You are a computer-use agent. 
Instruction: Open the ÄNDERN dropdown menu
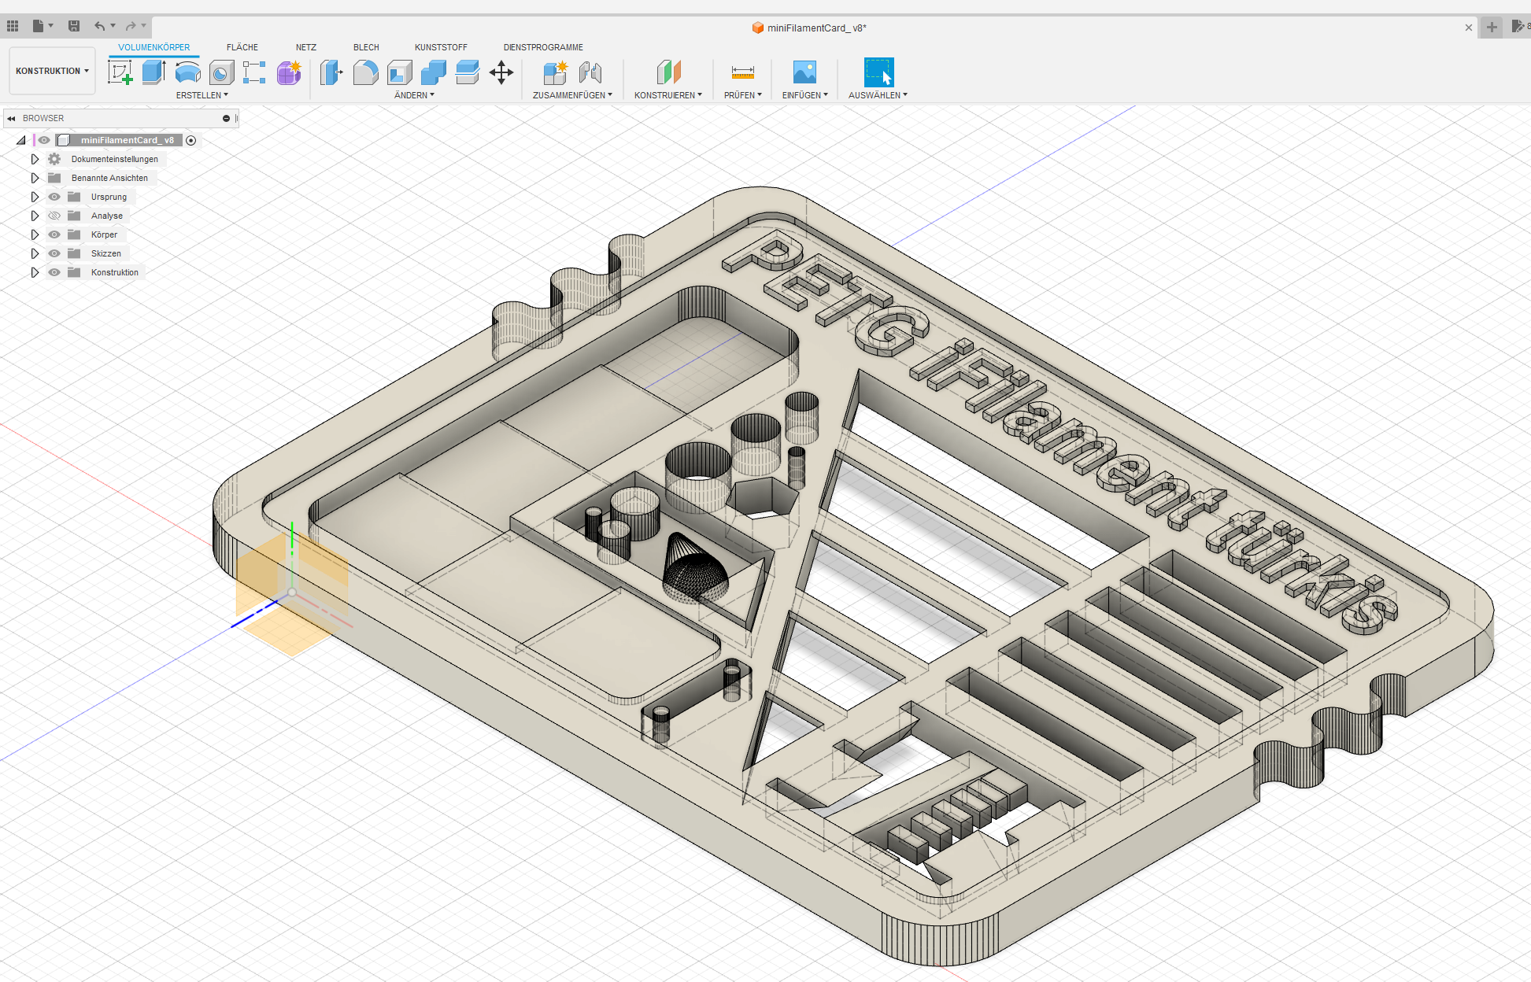[x=415, y=95]
